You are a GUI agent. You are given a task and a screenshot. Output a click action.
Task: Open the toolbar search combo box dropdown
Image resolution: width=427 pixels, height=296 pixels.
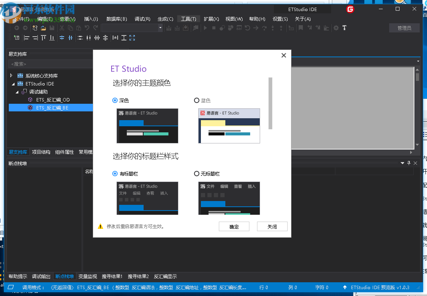pyautogui.click(x=160, y=28)
